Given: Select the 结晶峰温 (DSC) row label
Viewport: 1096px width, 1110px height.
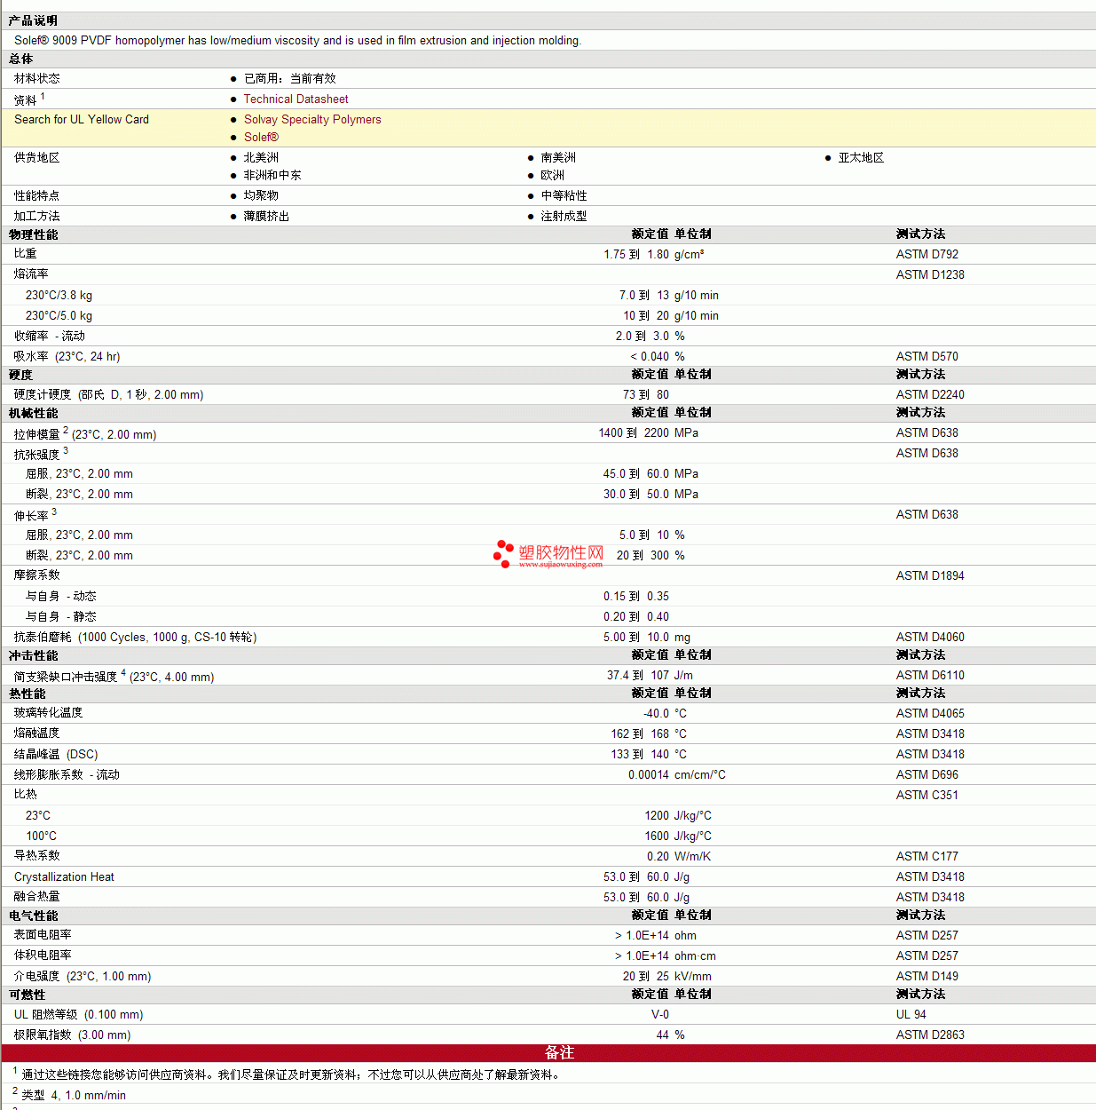Looking at the screenshot, I should [56, 754].
